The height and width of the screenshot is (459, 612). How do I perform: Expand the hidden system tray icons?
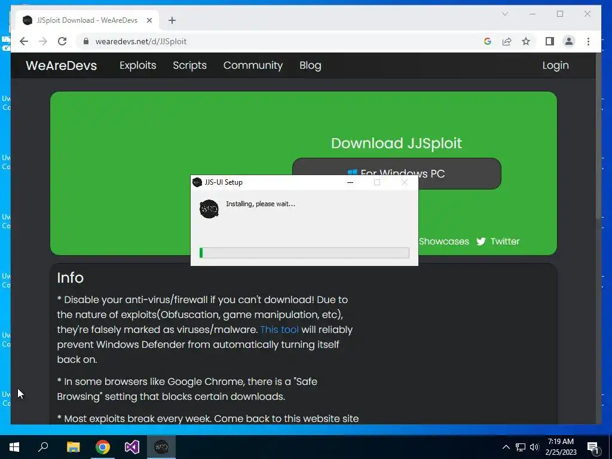[506, 447]
